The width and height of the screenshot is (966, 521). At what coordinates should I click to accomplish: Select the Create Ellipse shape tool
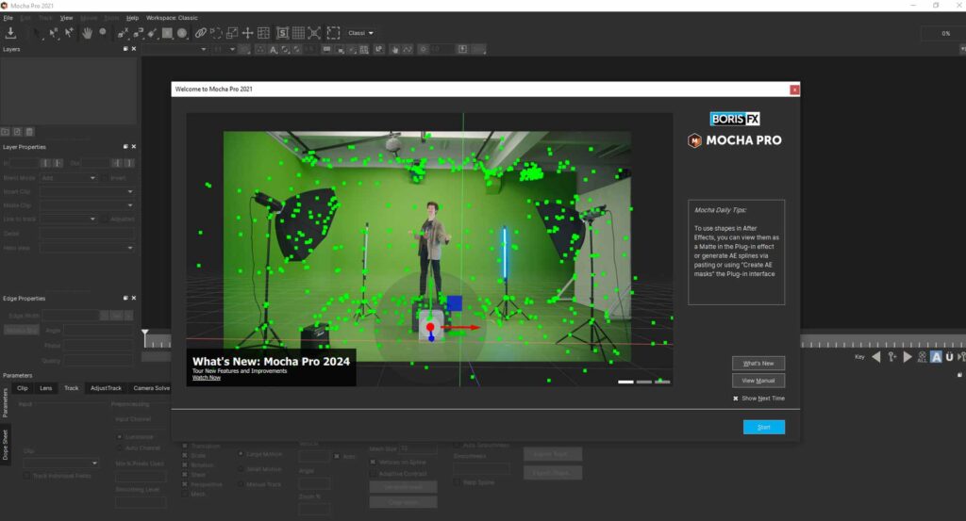(x=182, y=33)
